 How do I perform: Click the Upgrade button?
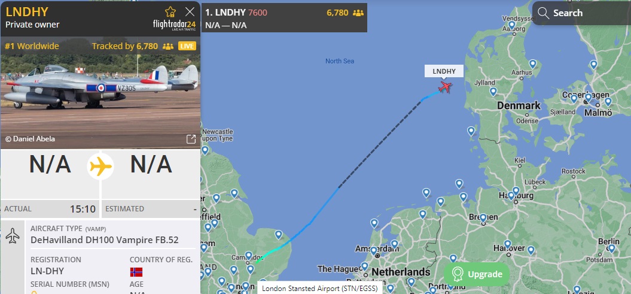pos(477,274)
